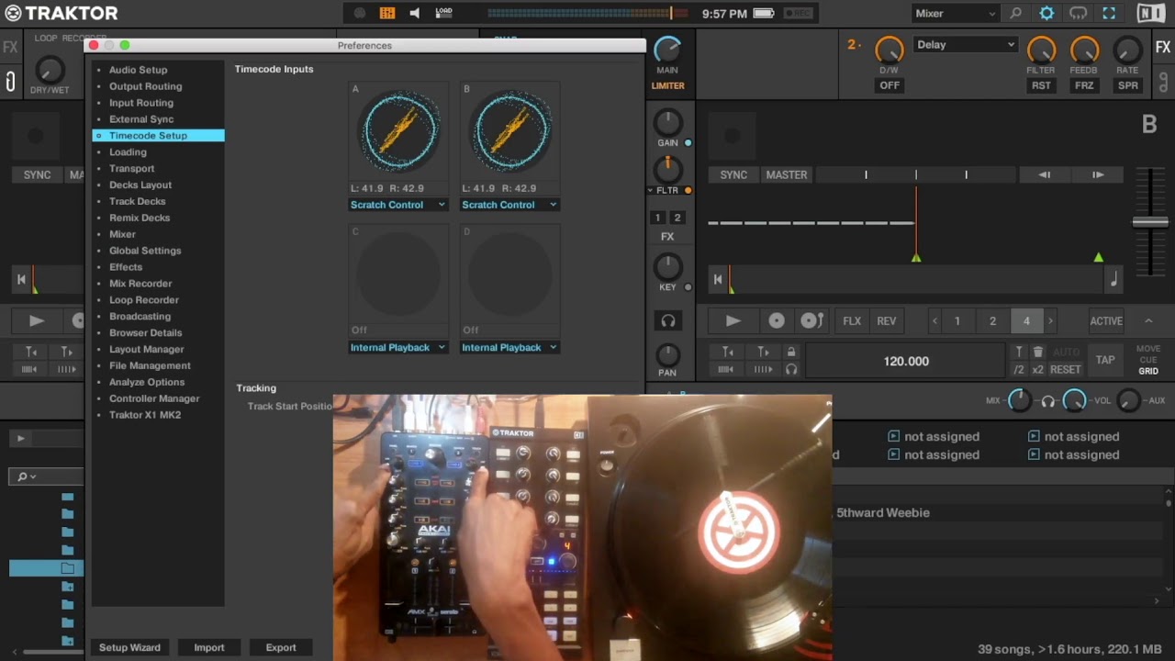This screenshot has width=1175, height=661.
Task: Open deck C Internal Playback dropdown
Action: pos(398,347)
